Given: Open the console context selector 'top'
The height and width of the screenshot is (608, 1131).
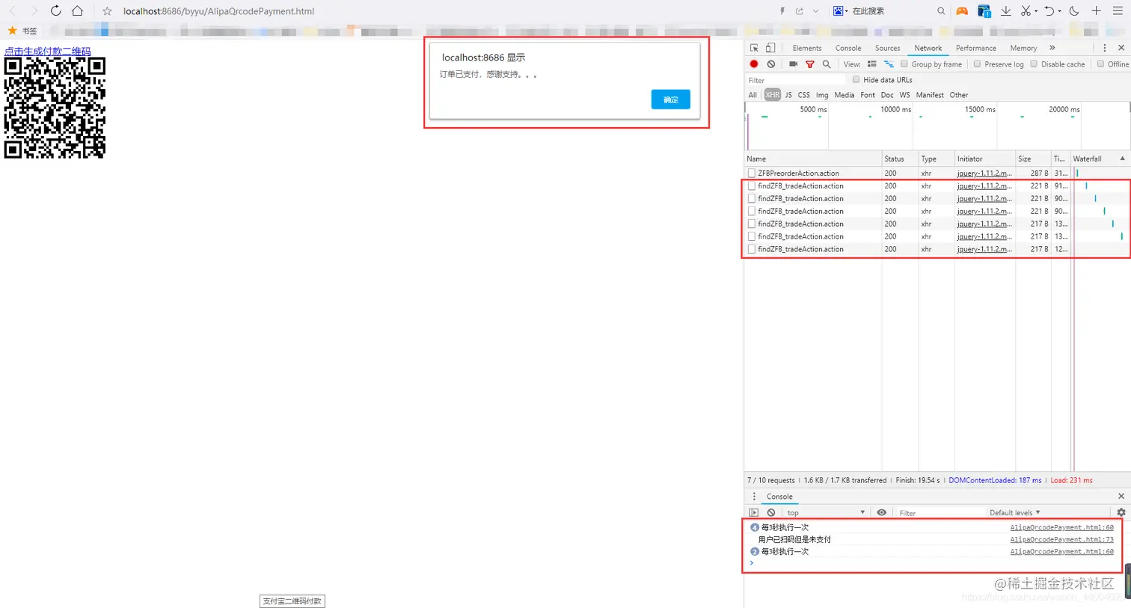Looking at the screenshot, I should (x=826, y=513).
